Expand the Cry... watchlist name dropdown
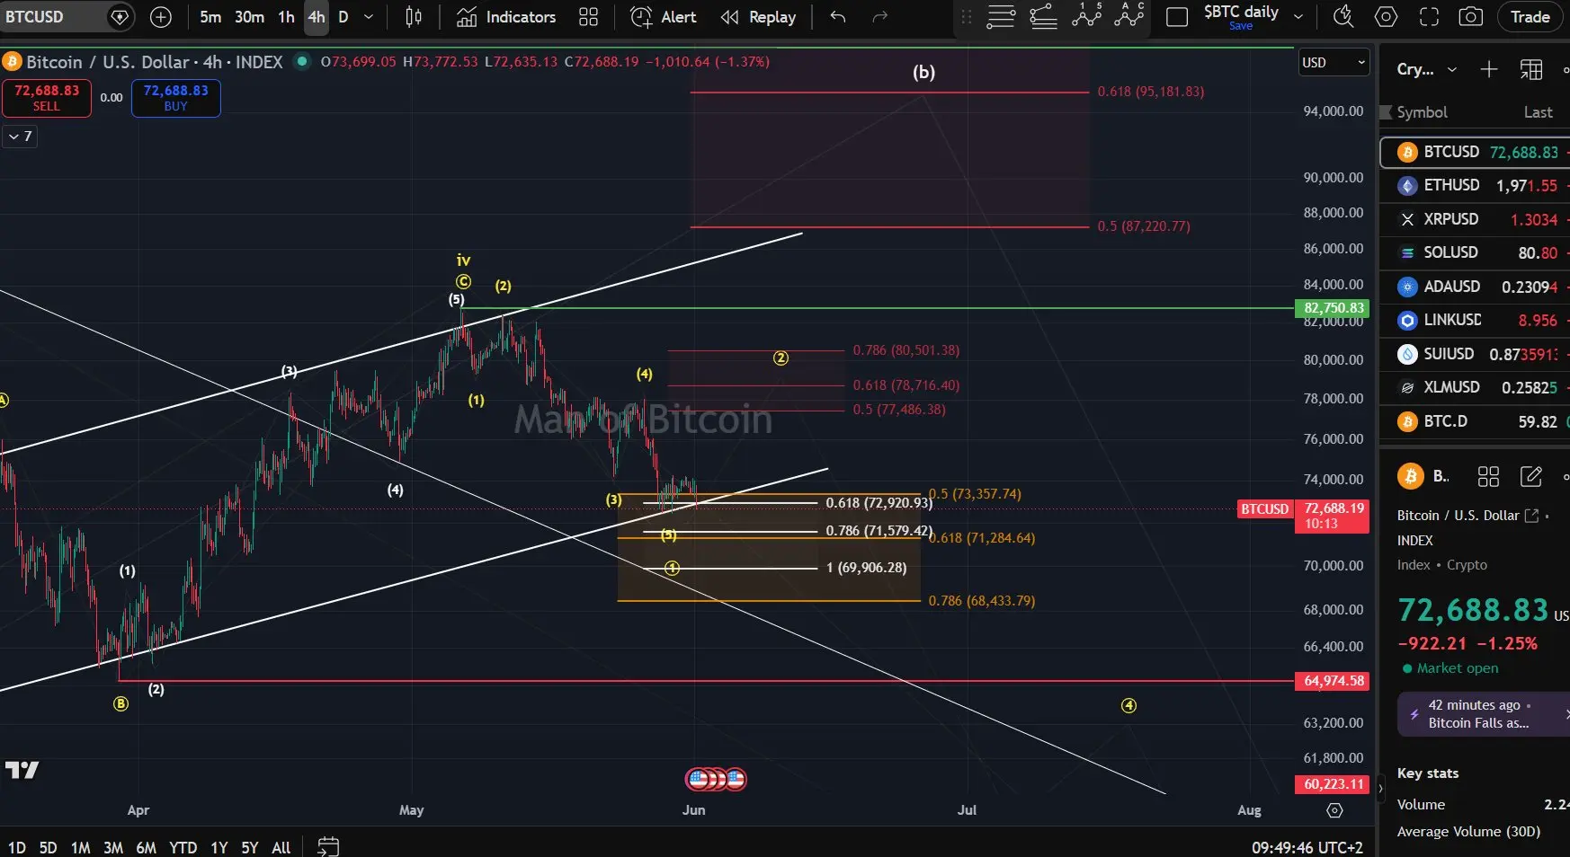The height and width of the screenshot is (857, 1570). [1427, 69]
